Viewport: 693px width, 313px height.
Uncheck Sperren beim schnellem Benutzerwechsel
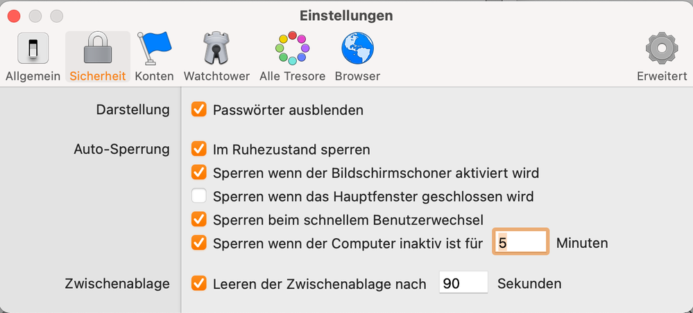click(x=199, y=220)
